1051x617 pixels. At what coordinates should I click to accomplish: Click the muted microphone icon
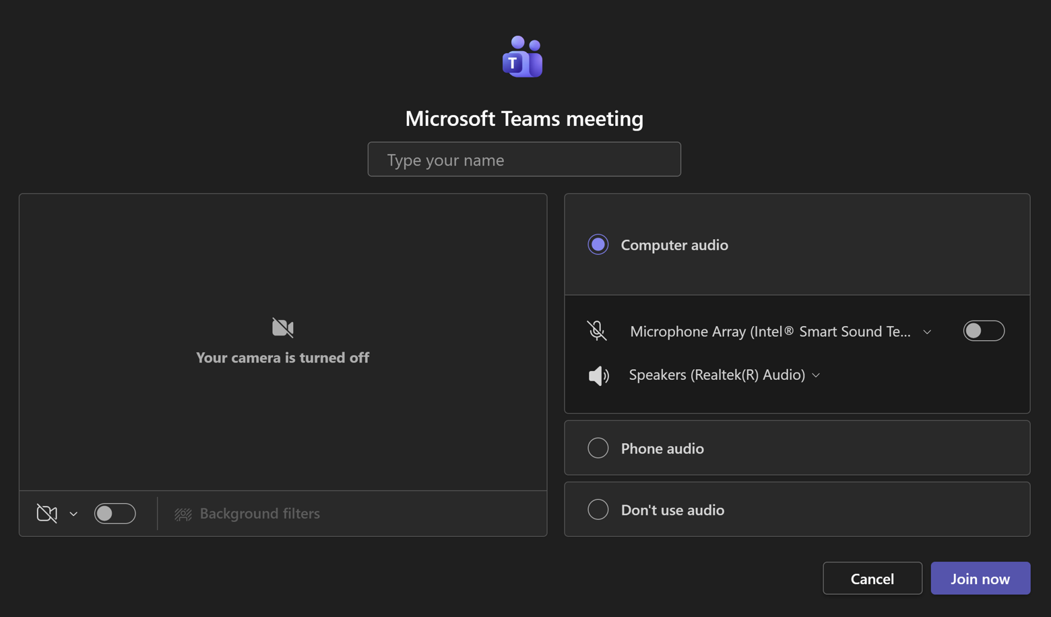click(x=597, y=331)
